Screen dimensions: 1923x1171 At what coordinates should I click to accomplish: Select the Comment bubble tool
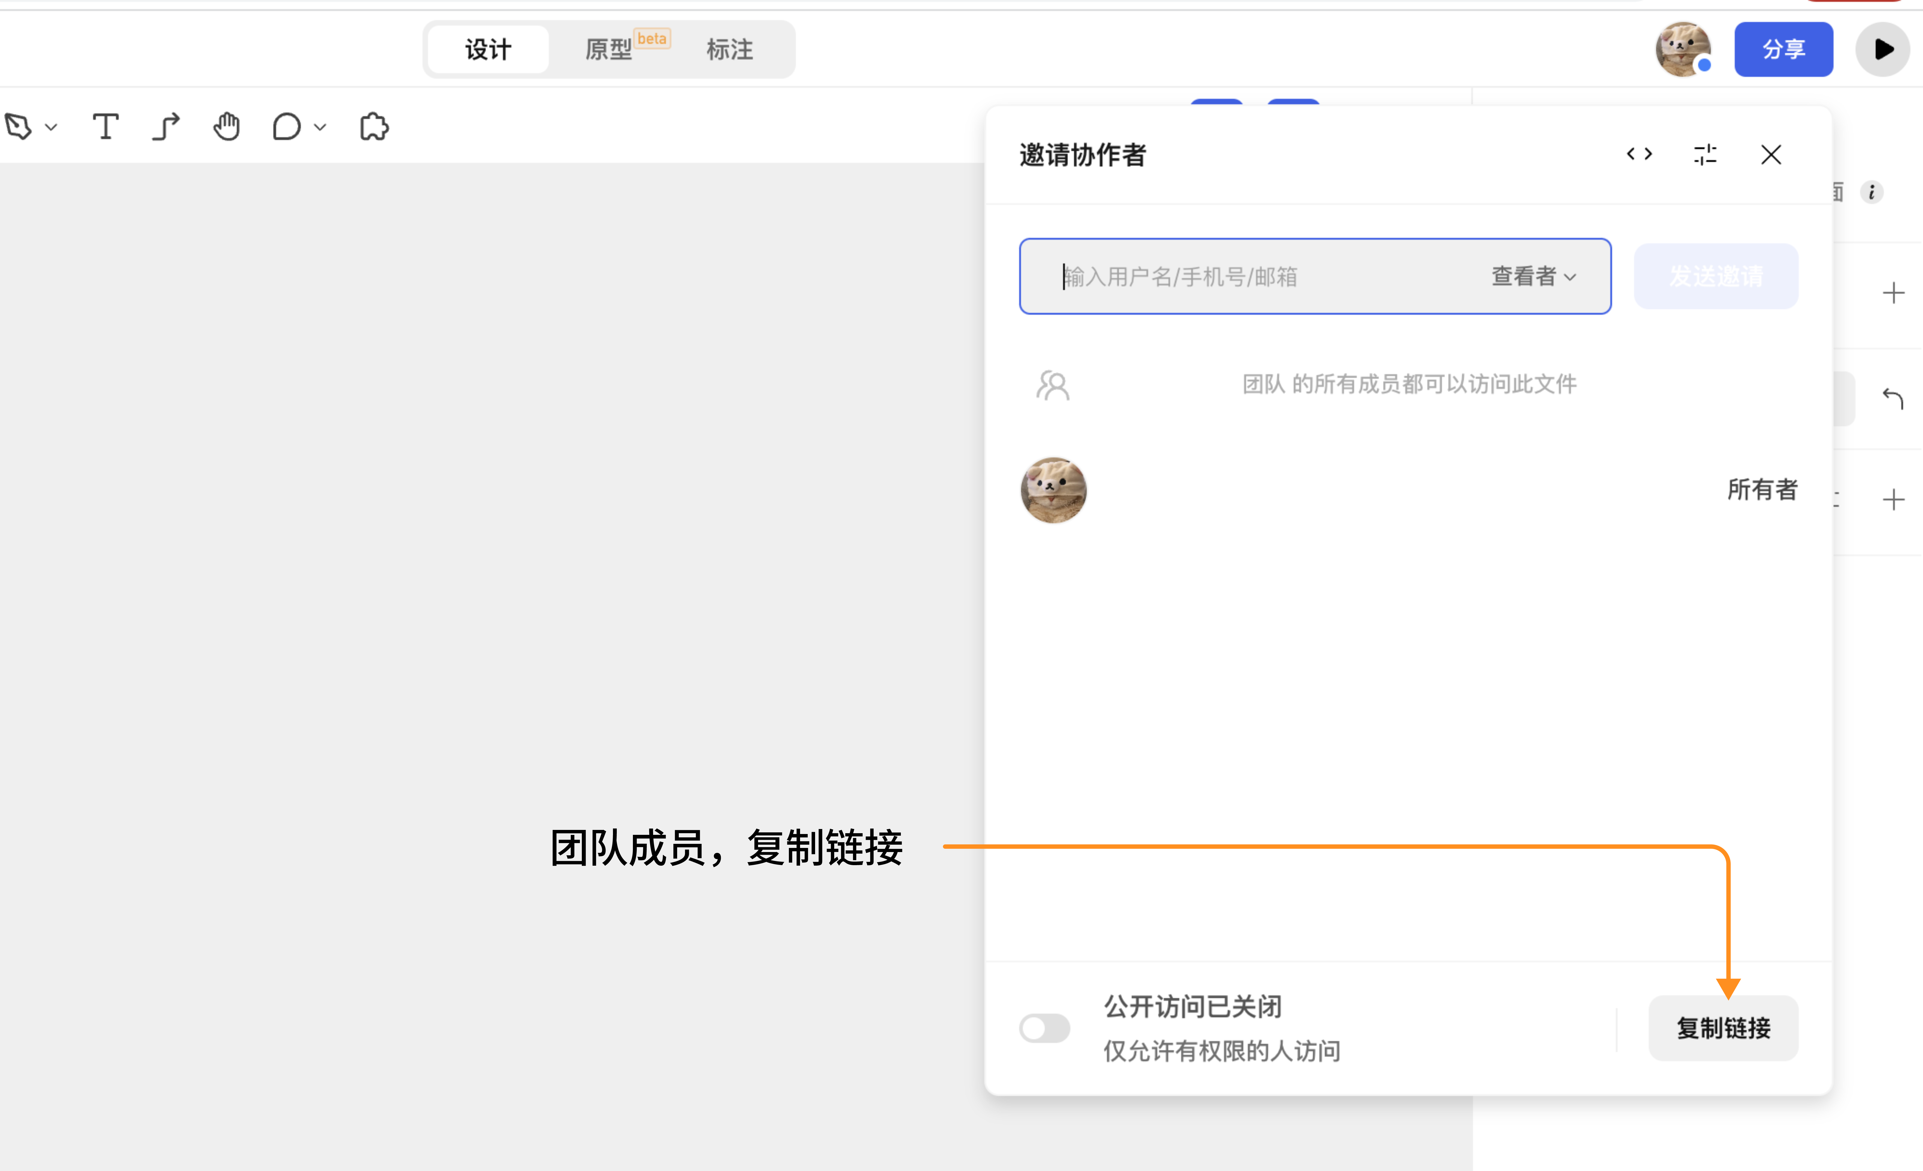(287, 126)
